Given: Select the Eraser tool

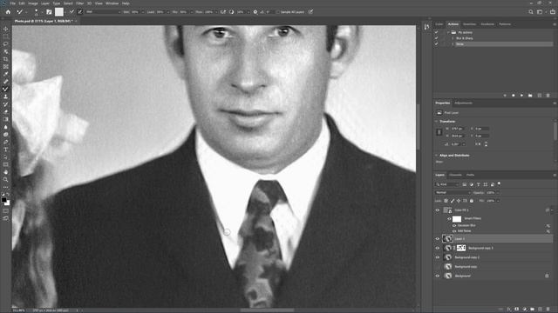Looking at the screenshot, I should point(6,112).
